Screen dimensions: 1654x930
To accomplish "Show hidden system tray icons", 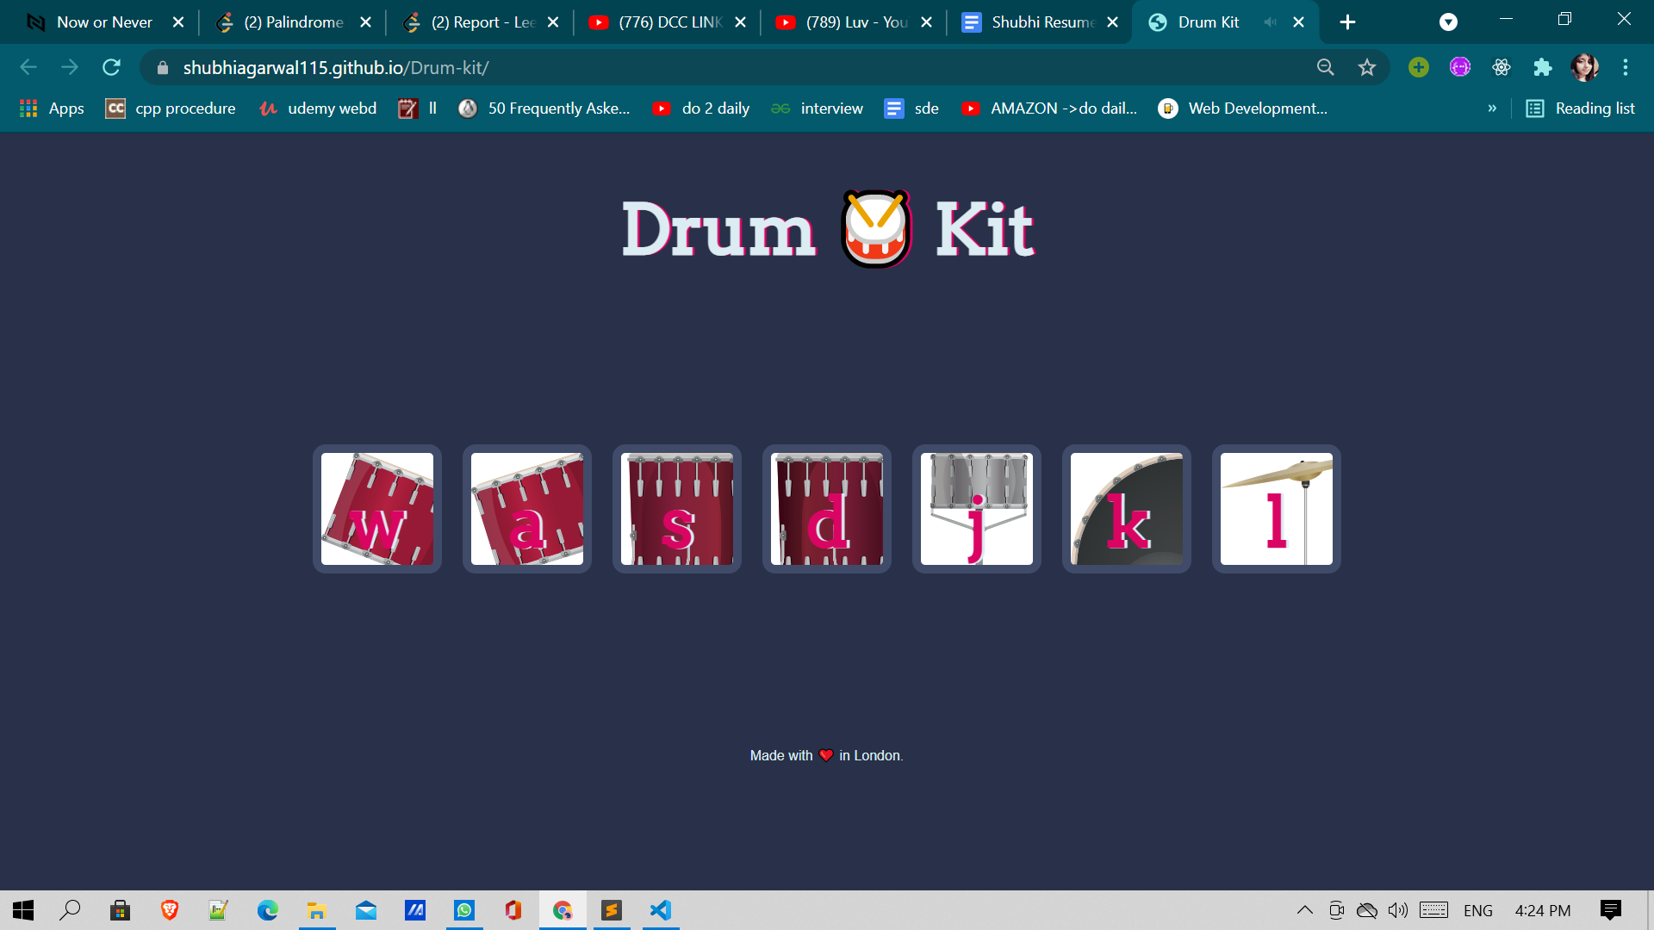I will [x=1305, y=910].
